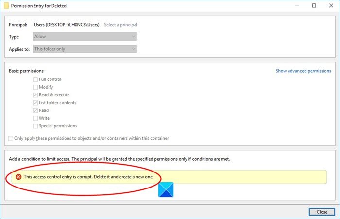Viewport: 340px width, 219px height.
Task: Minimize the Permission Entry window
Action: pyautogui.click(x=293, y=6)
